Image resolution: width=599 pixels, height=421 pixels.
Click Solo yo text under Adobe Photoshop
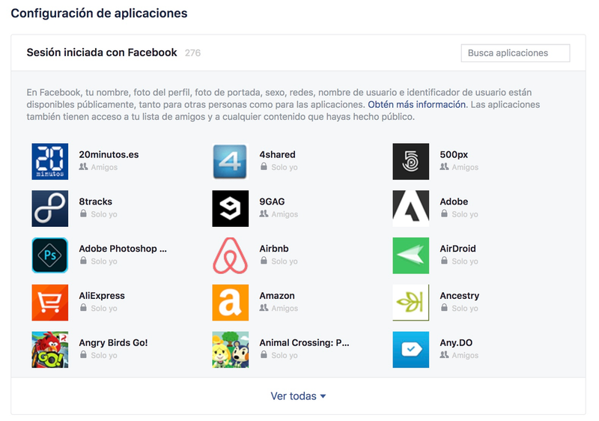point(104,261)
